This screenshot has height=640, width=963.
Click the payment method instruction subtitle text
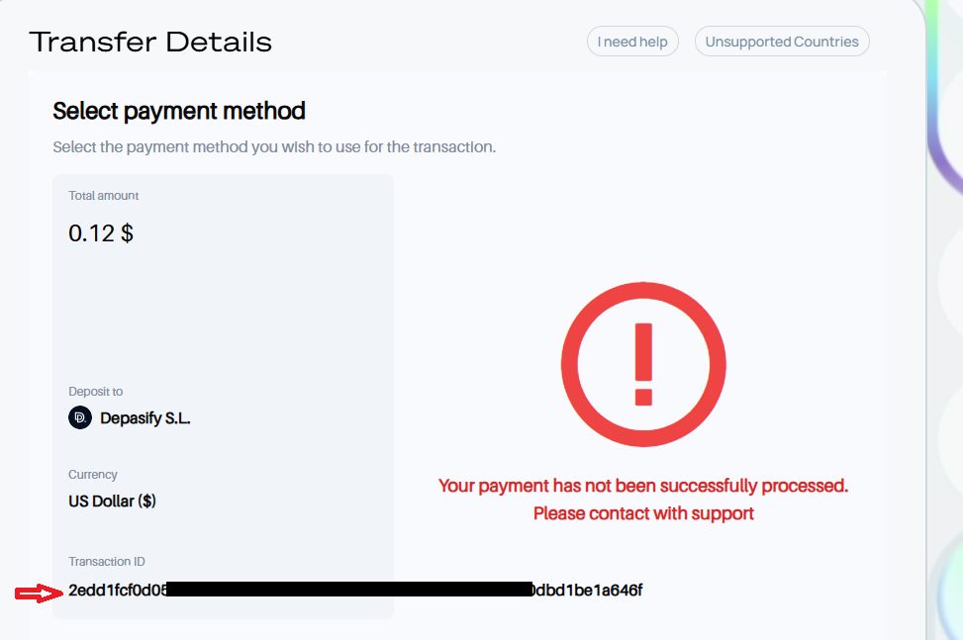tap(274, 147)
